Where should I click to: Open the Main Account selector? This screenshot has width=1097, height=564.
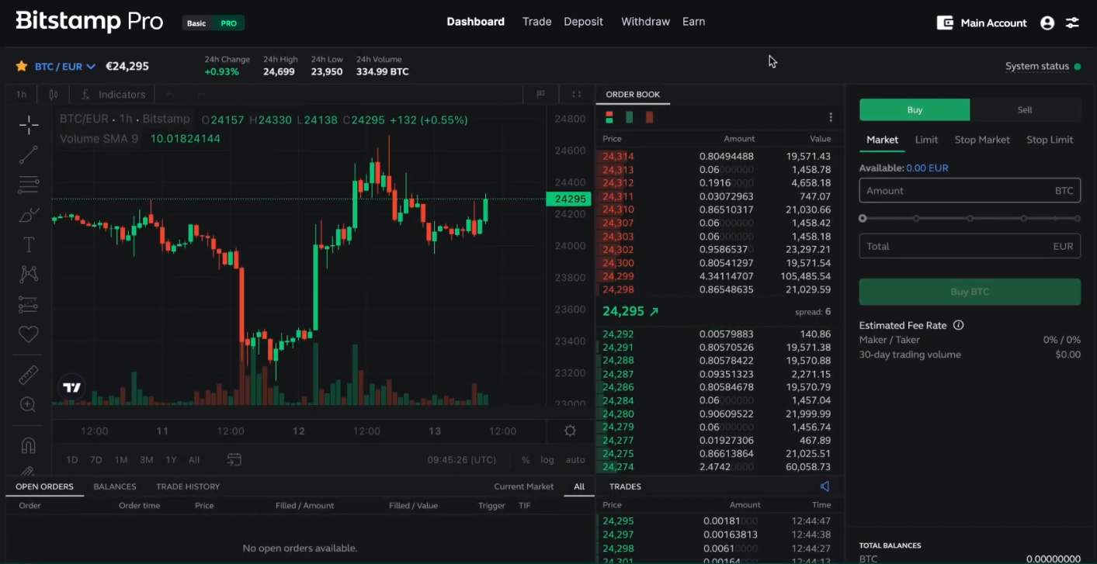(x=982, y=22)
